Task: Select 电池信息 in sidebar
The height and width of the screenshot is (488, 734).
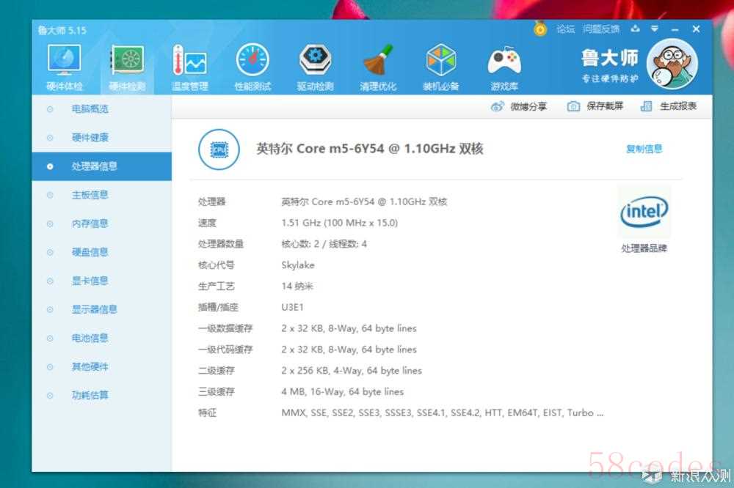Action: pos(101,338)
